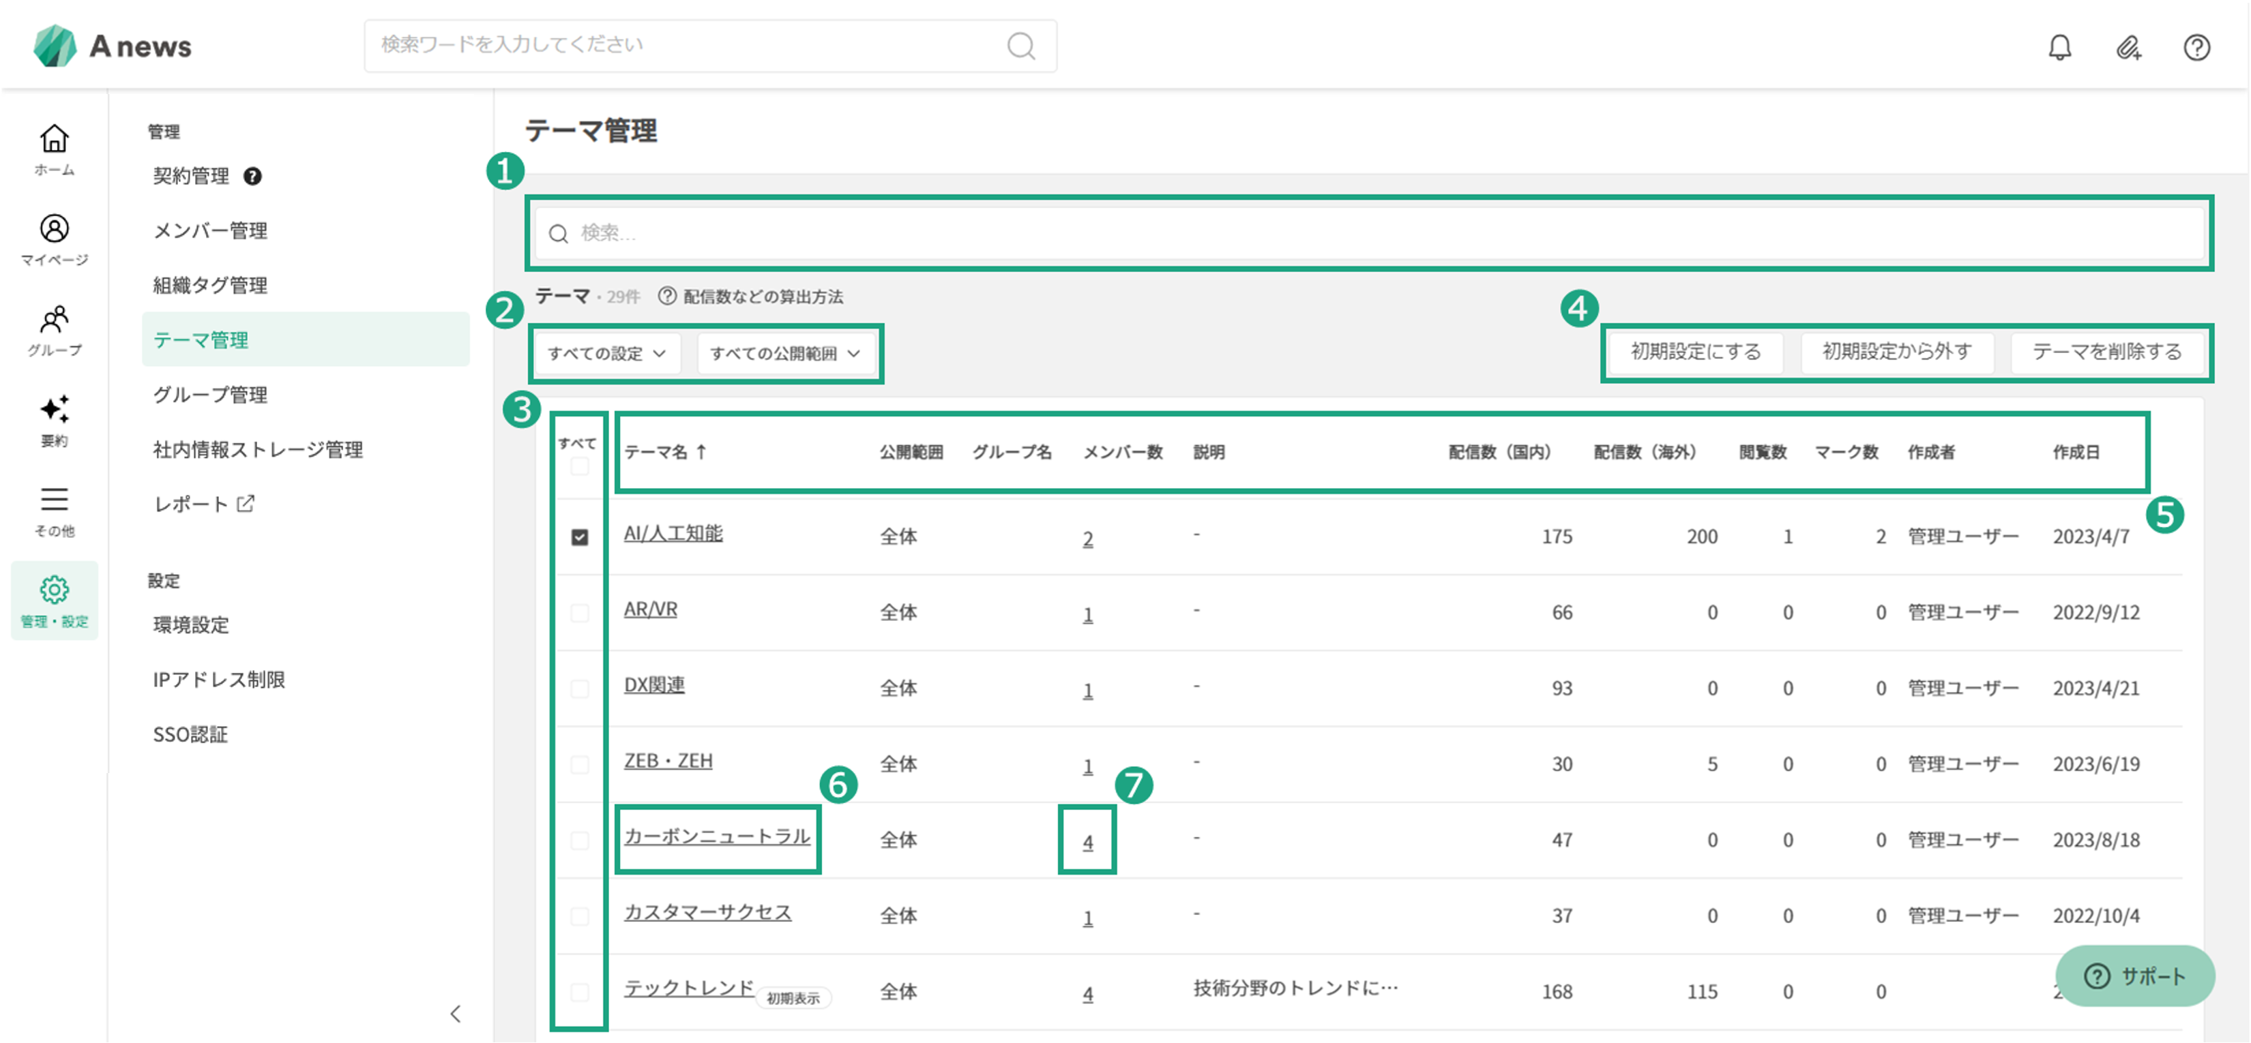Image resolution: width=2251 pixels, height=1043 pixels.
Task: Click the question icon by 配信数などの算出方法
Action: (666, 296)
